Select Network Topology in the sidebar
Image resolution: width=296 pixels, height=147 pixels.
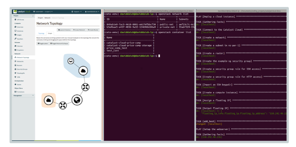click(22, 57)
